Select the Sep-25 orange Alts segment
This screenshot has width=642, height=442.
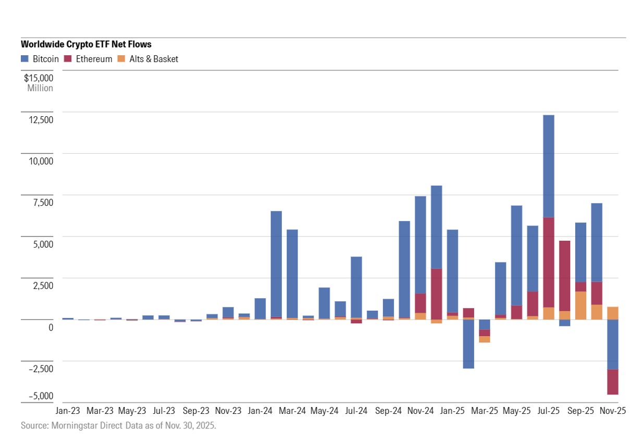point(581,305)
